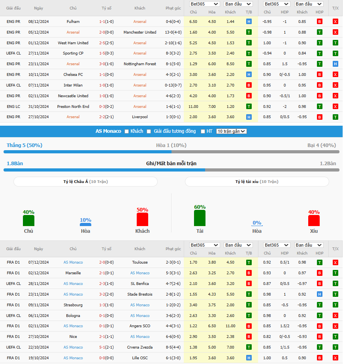Open Monaco table's Bet365 dropdown above HDP odds

coord(276,245)
